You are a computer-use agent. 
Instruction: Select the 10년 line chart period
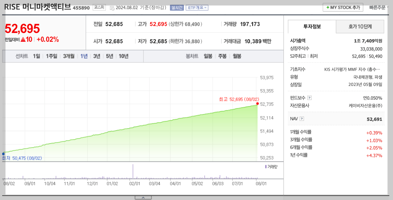[x=123, y=56]
